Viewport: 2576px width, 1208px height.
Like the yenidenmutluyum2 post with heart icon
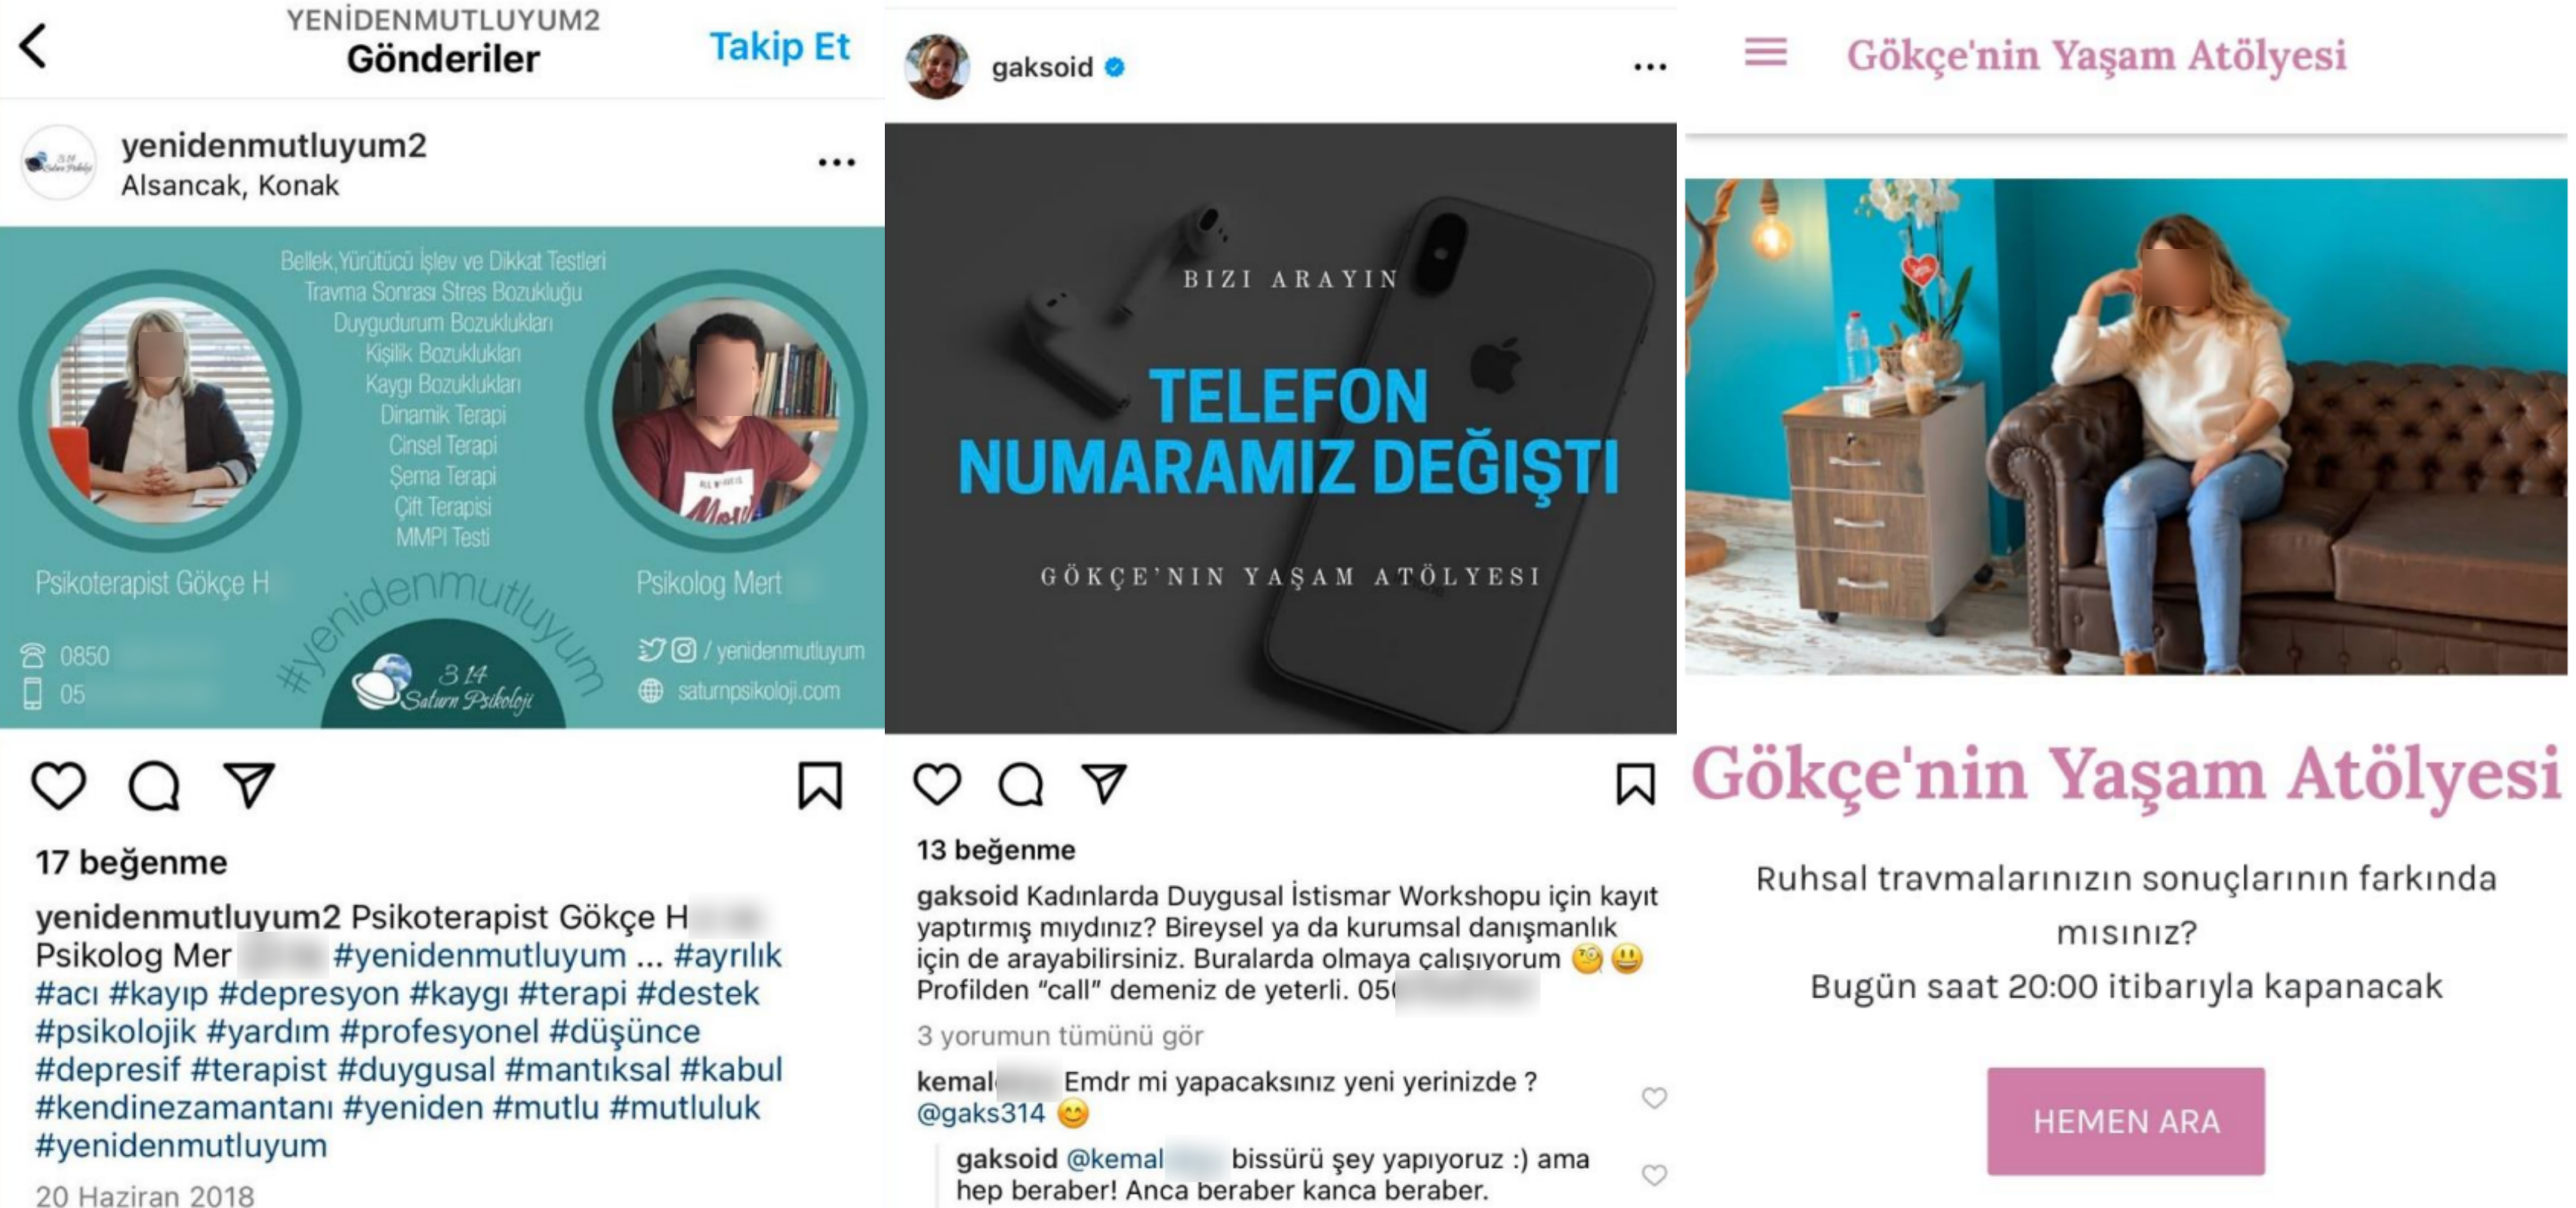pos(59,785)
